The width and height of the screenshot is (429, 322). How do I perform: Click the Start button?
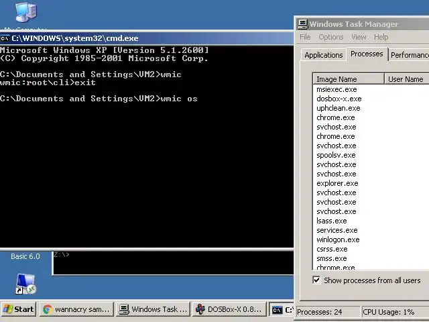tap(19, 309)
